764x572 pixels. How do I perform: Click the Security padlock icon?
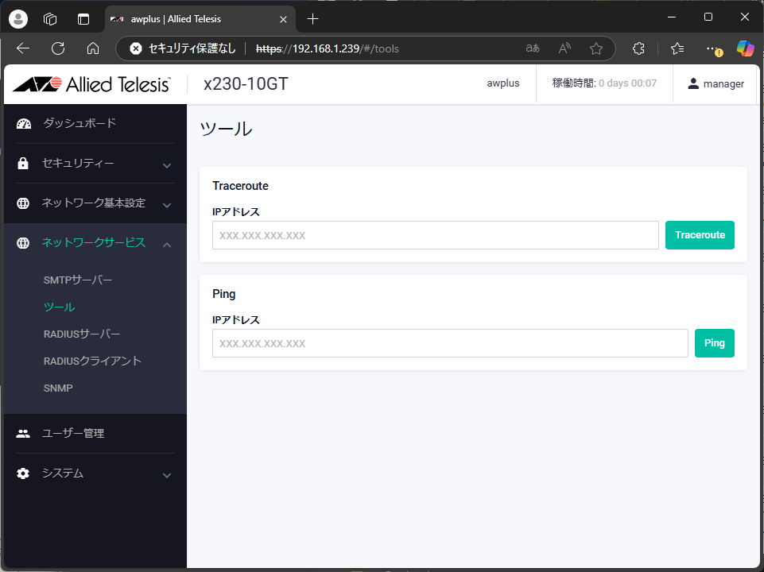(x=23, y=164)
